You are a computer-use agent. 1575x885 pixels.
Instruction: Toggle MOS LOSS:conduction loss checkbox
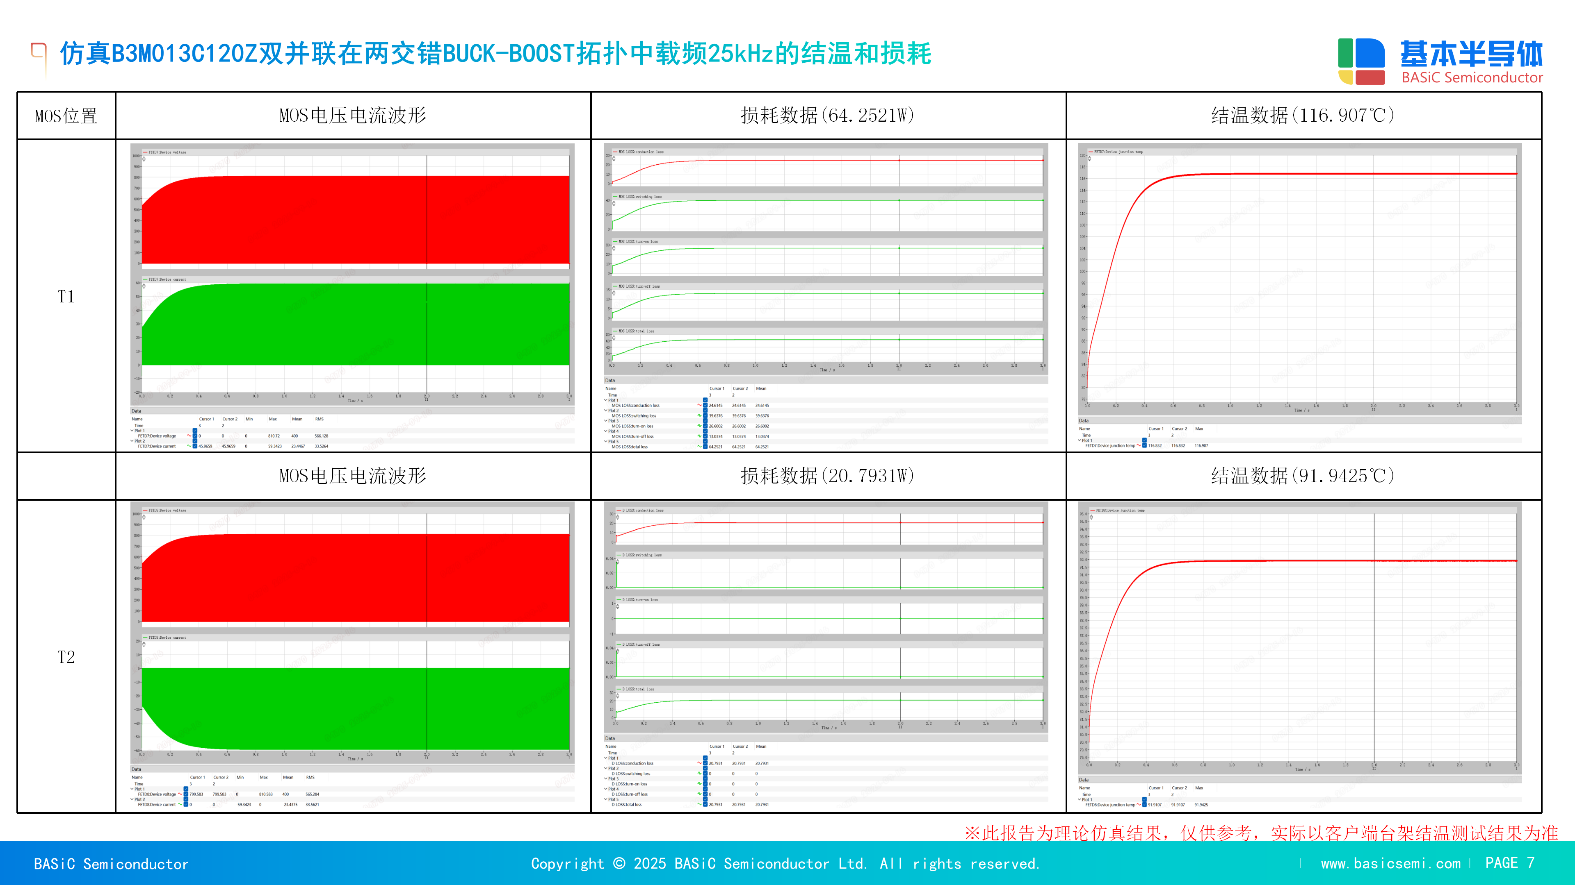705,405
